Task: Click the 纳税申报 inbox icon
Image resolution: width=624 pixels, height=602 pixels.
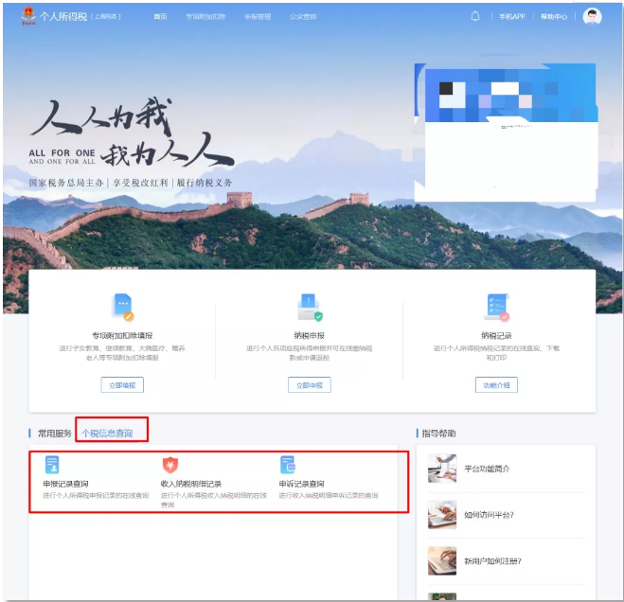Action: pos(310,307)
